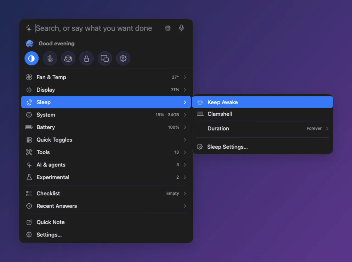Click the sparkle icon beside AI & agents
Viewport: 352px width, 262px height.
tap(29, 165)
